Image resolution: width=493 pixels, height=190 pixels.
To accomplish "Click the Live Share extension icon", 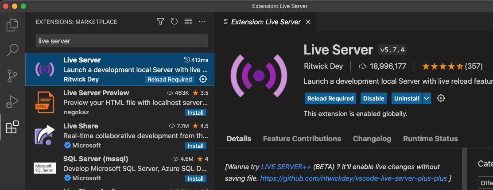I will pos(45,135).
